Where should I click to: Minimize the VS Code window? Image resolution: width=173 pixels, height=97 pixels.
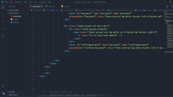pyautogui.click(x=164, y=2)
